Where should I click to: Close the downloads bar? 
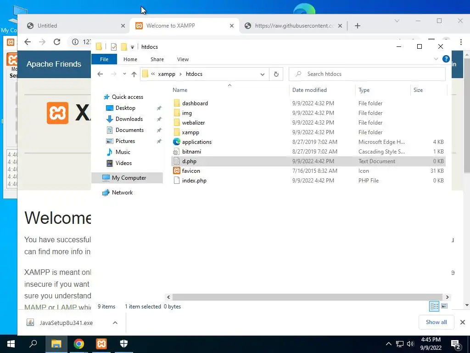463,322
